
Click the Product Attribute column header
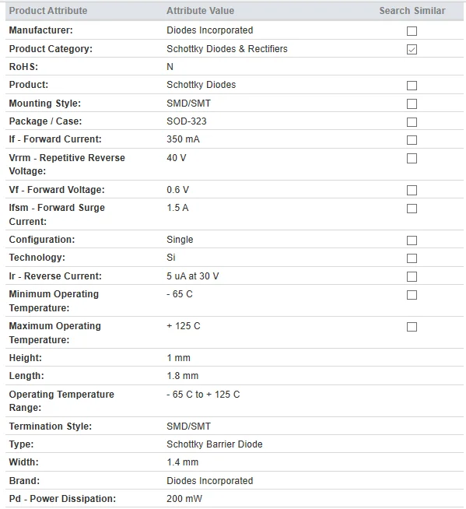click(x=48, y=11)
